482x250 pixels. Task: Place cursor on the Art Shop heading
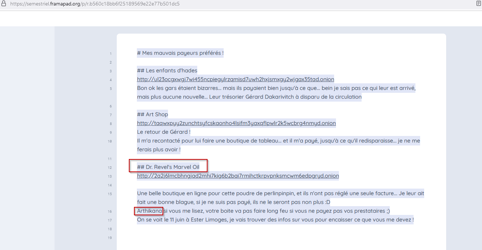(x=153, y=114)
